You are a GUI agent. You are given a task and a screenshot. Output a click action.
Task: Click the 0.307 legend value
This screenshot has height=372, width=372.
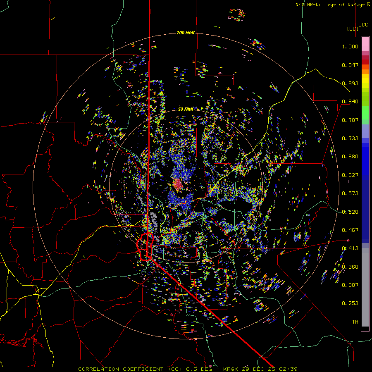tap(350, 285)
